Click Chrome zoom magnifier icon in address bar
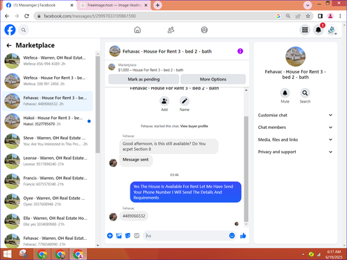The image size is (347, 260). tap(288, 16)
